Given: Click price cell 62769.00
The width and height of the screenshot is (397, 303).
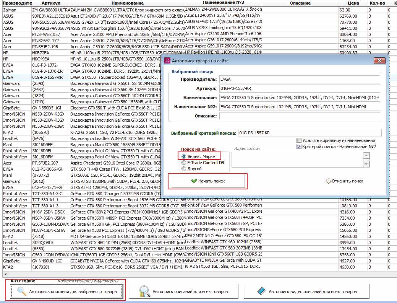Looking at the screenshot, I should click(x=353, y=16).
